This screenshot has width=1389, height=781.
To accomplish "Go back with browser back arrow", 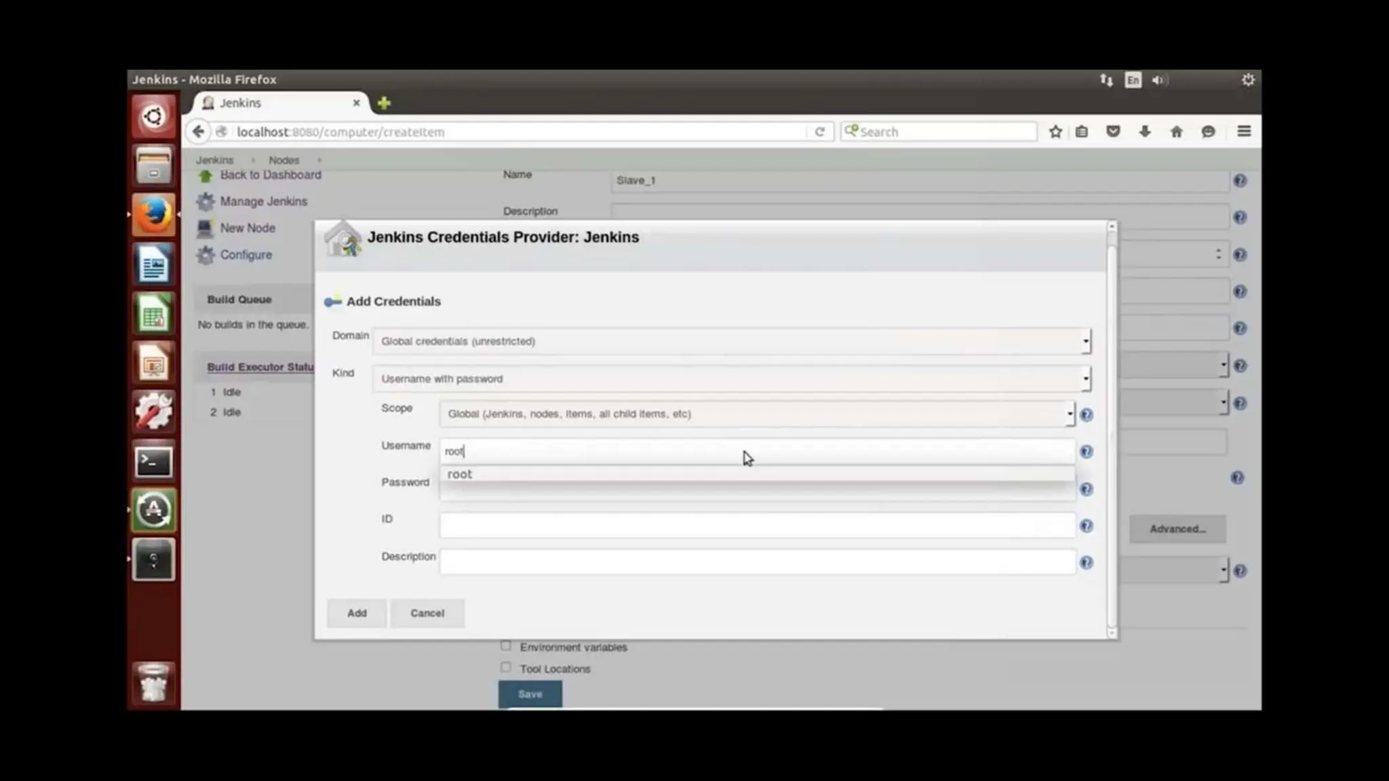I will click(197, 132).
